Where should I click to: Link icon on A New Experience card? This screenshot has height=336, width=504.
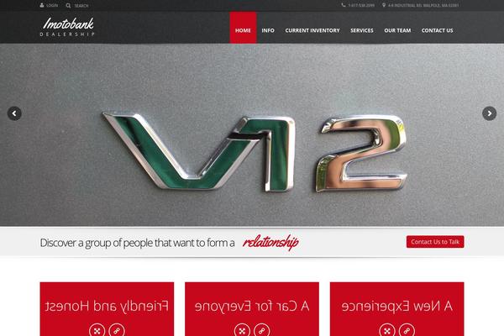(407, 330)
